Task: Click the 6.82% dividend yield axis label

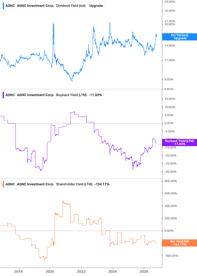Action: click(169, 89)
